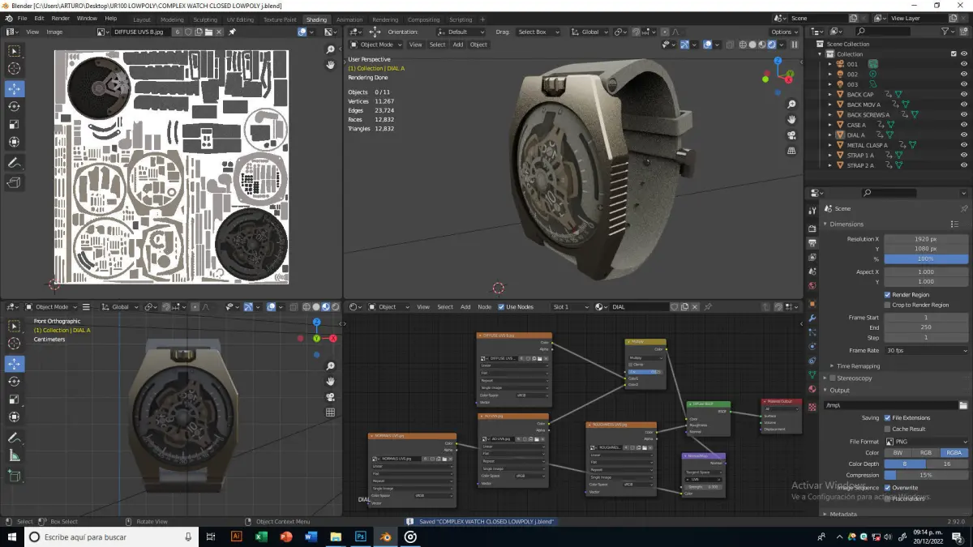
Task: Enable the Cache Result checkbox
Action: click(887, 429)
